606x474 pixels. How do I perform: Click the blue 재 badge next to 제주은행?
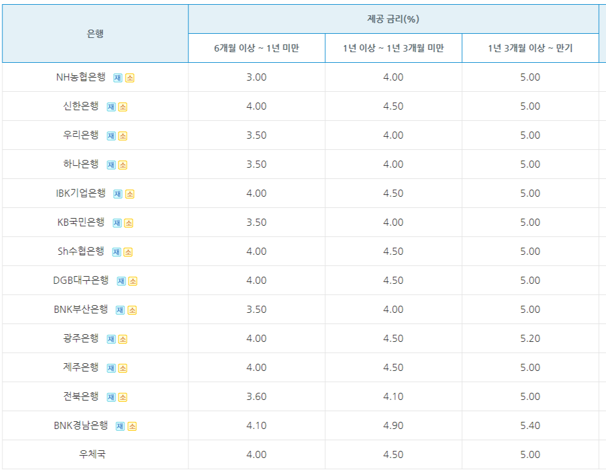pos(111,368)
